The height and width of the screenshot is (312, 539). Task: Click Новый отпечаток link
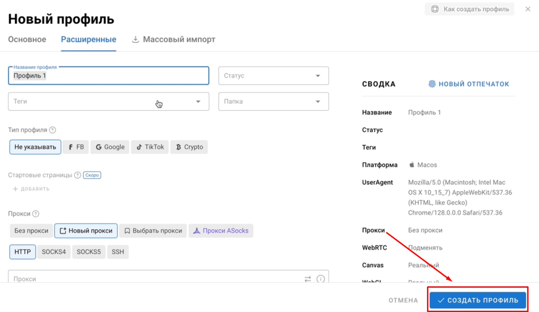click(x=469, y=84)
